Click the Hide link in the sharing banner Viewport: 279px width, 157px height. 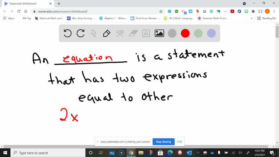click(x=180, y=142)
